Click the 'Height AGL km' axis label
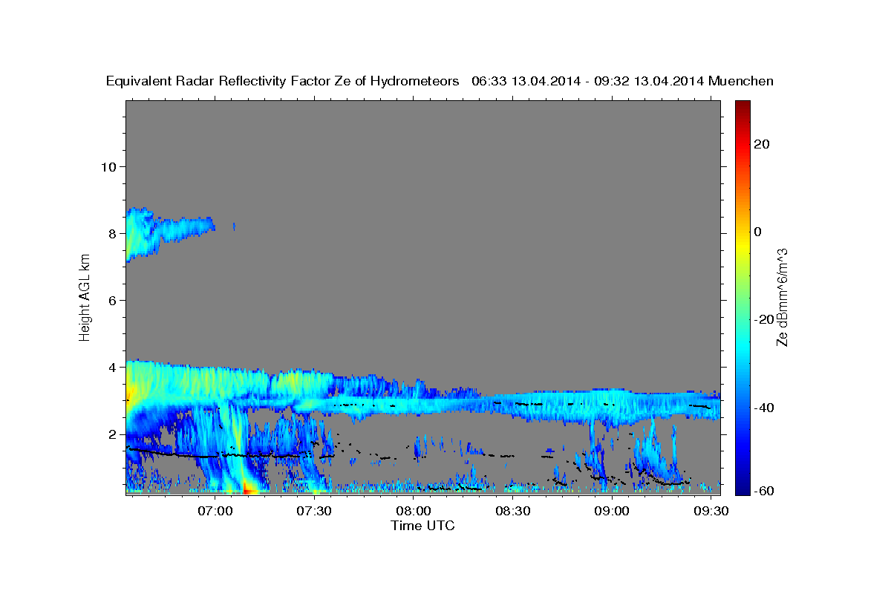Viewport: 891px width, 594px height. click(x=85, y=297)
